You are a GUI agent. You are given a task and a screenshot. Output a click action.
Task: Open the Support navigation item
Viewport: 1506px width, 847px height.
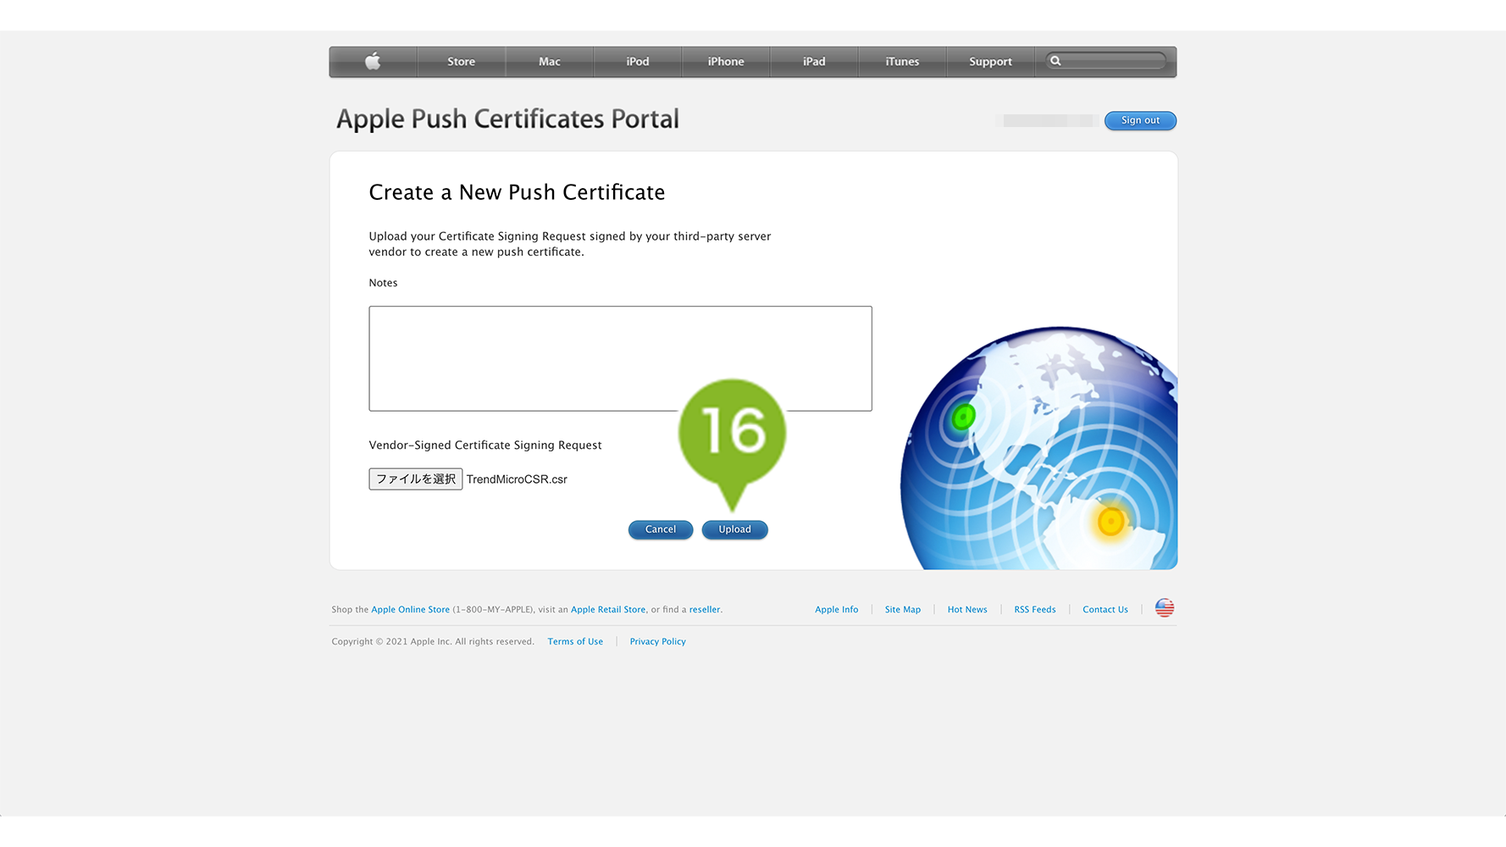(x=989, y=62)
